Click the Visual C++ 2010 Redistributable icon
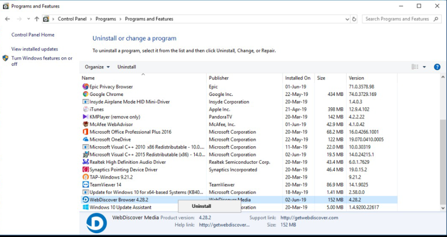 pyautogui.click(x=85, y=147)
